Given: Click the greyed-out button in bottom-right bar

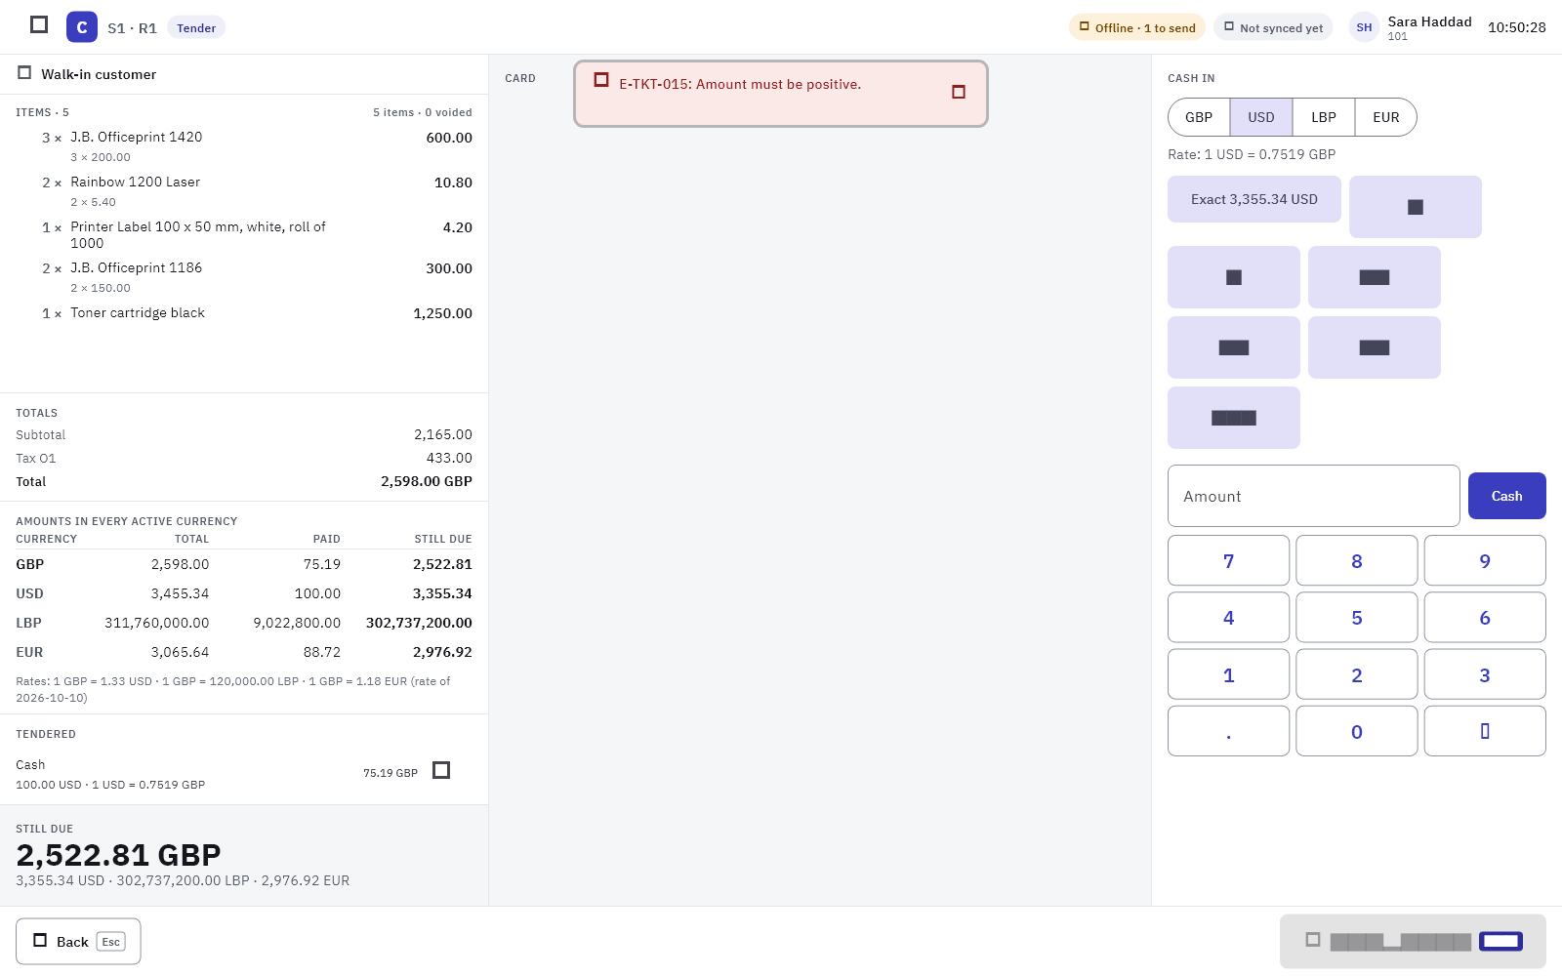Looking at the screenshot, I should click(x=1413, y=941).
